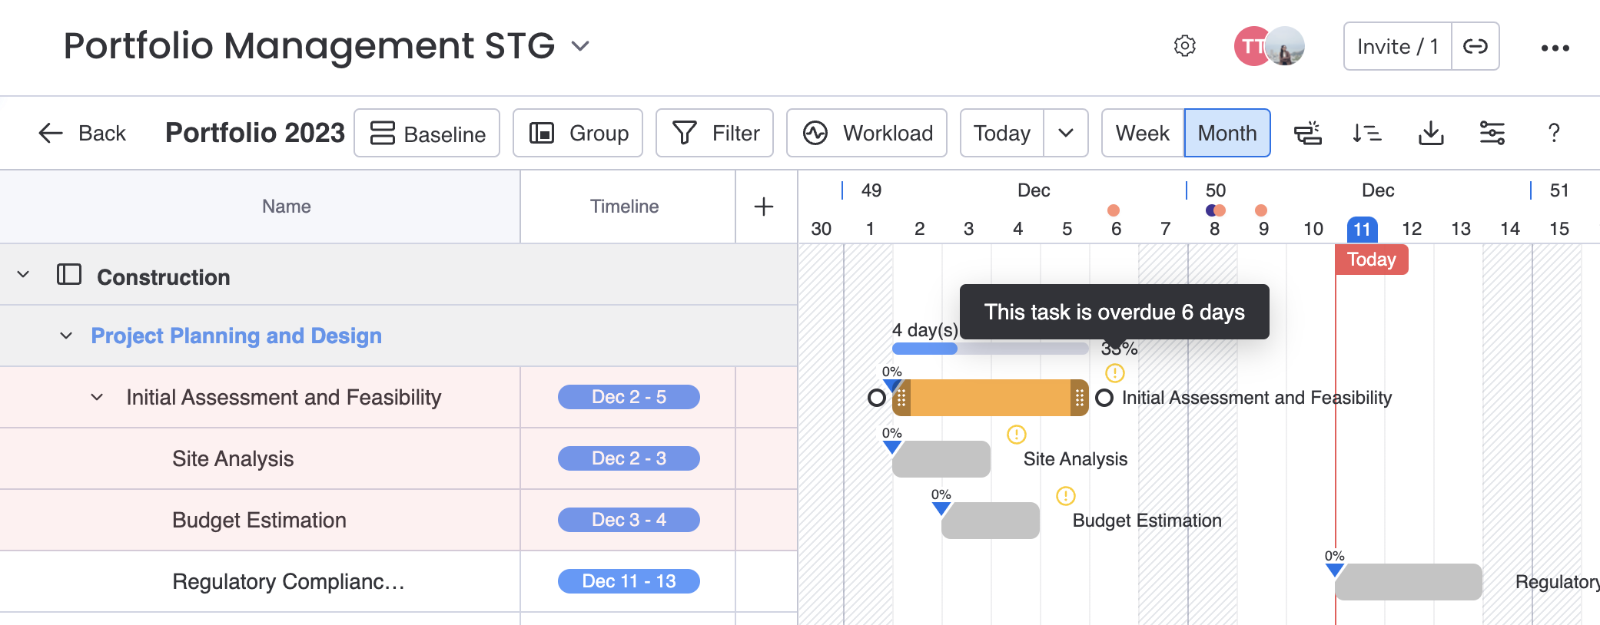Switch to Week view
The height and width of the screenshot is (625, 1600).
(x=1142, y=133)
